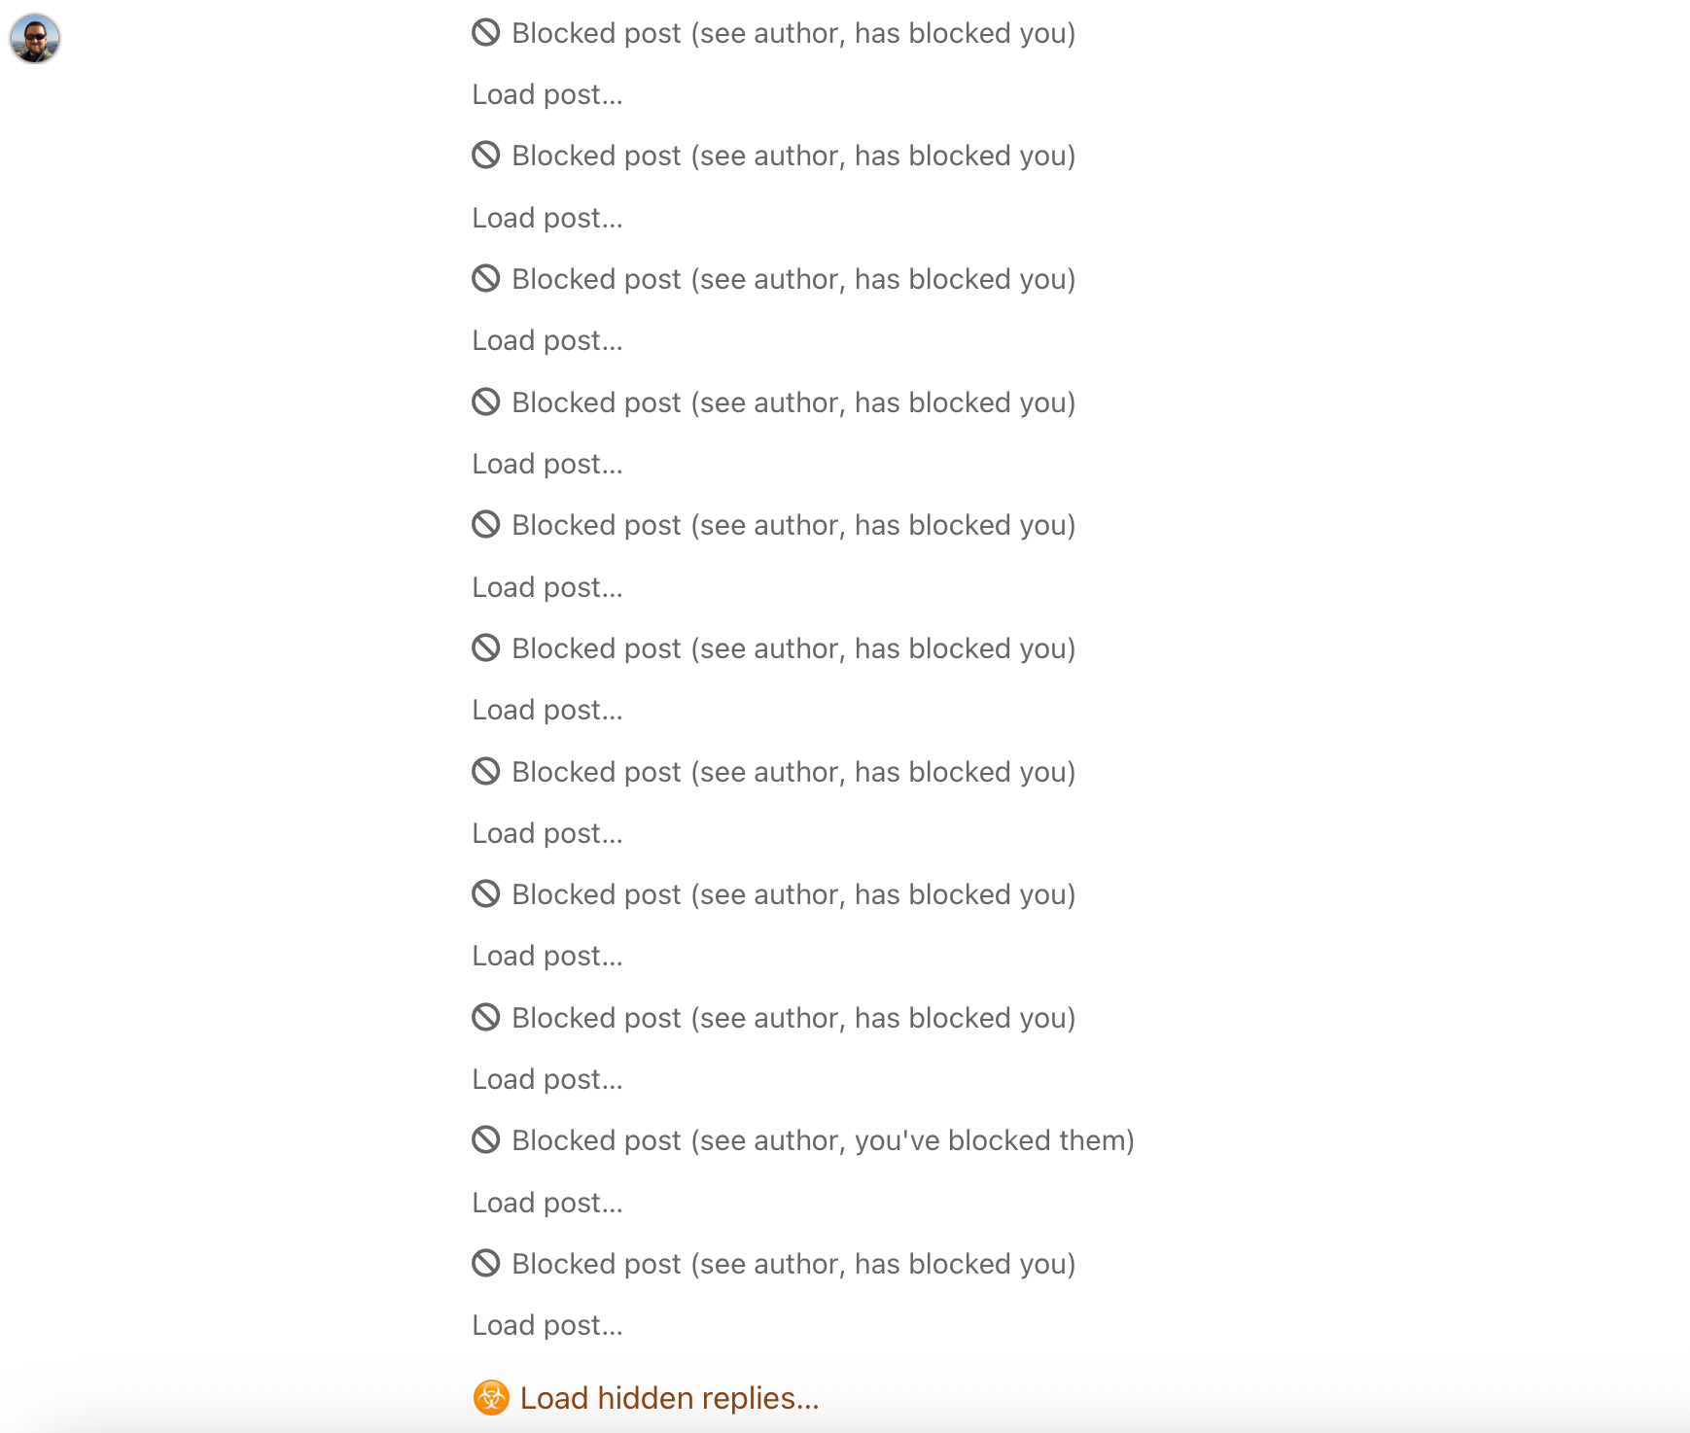Image resolution: width=1690 pixels, height=1433 pixels.
Task: Load the fourth blocked post
Action: point(547,464)
